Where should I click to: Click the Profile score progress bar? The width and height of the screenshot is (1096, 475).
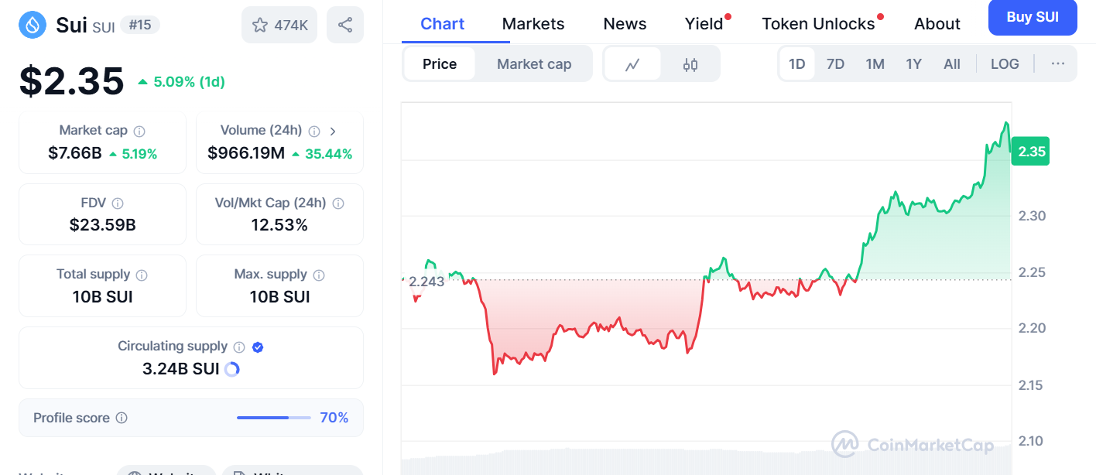click(x=274, y=418)
